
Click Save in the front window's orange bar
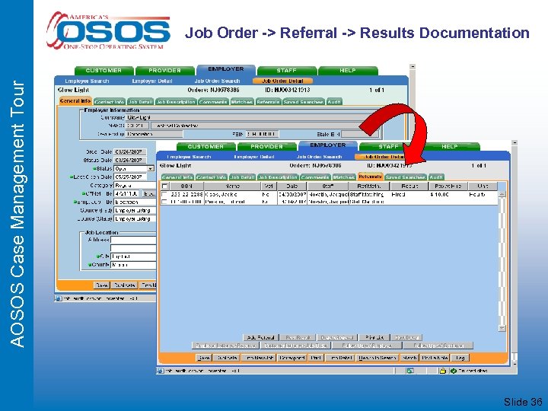click(x=204, y=358)
